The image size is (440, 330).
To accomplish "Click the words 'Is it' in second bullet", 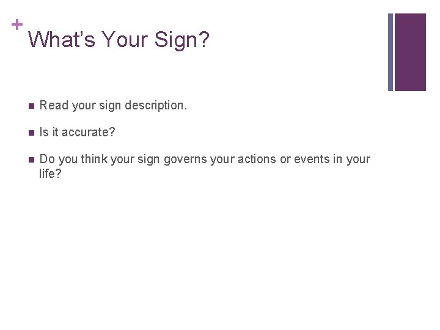I will 48,132.
